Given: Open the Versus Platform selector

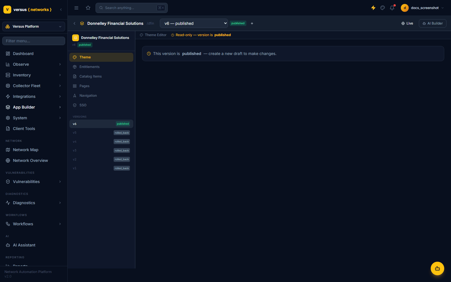Looking at the screenshot, I should click(34, 27).
